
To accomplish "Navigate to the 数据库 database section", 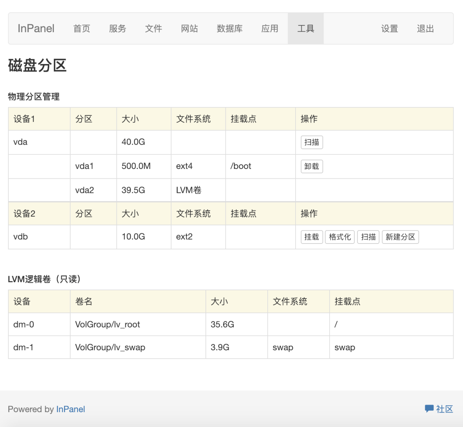I will 230,29.
